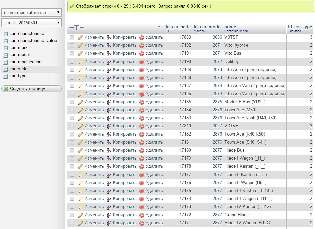Check the checkbox for row 17175
315x229 pixels.
[x=72, y=191]
